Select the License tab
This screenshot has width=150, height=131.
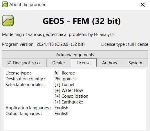pyautogui.click(x=84, y=63)
